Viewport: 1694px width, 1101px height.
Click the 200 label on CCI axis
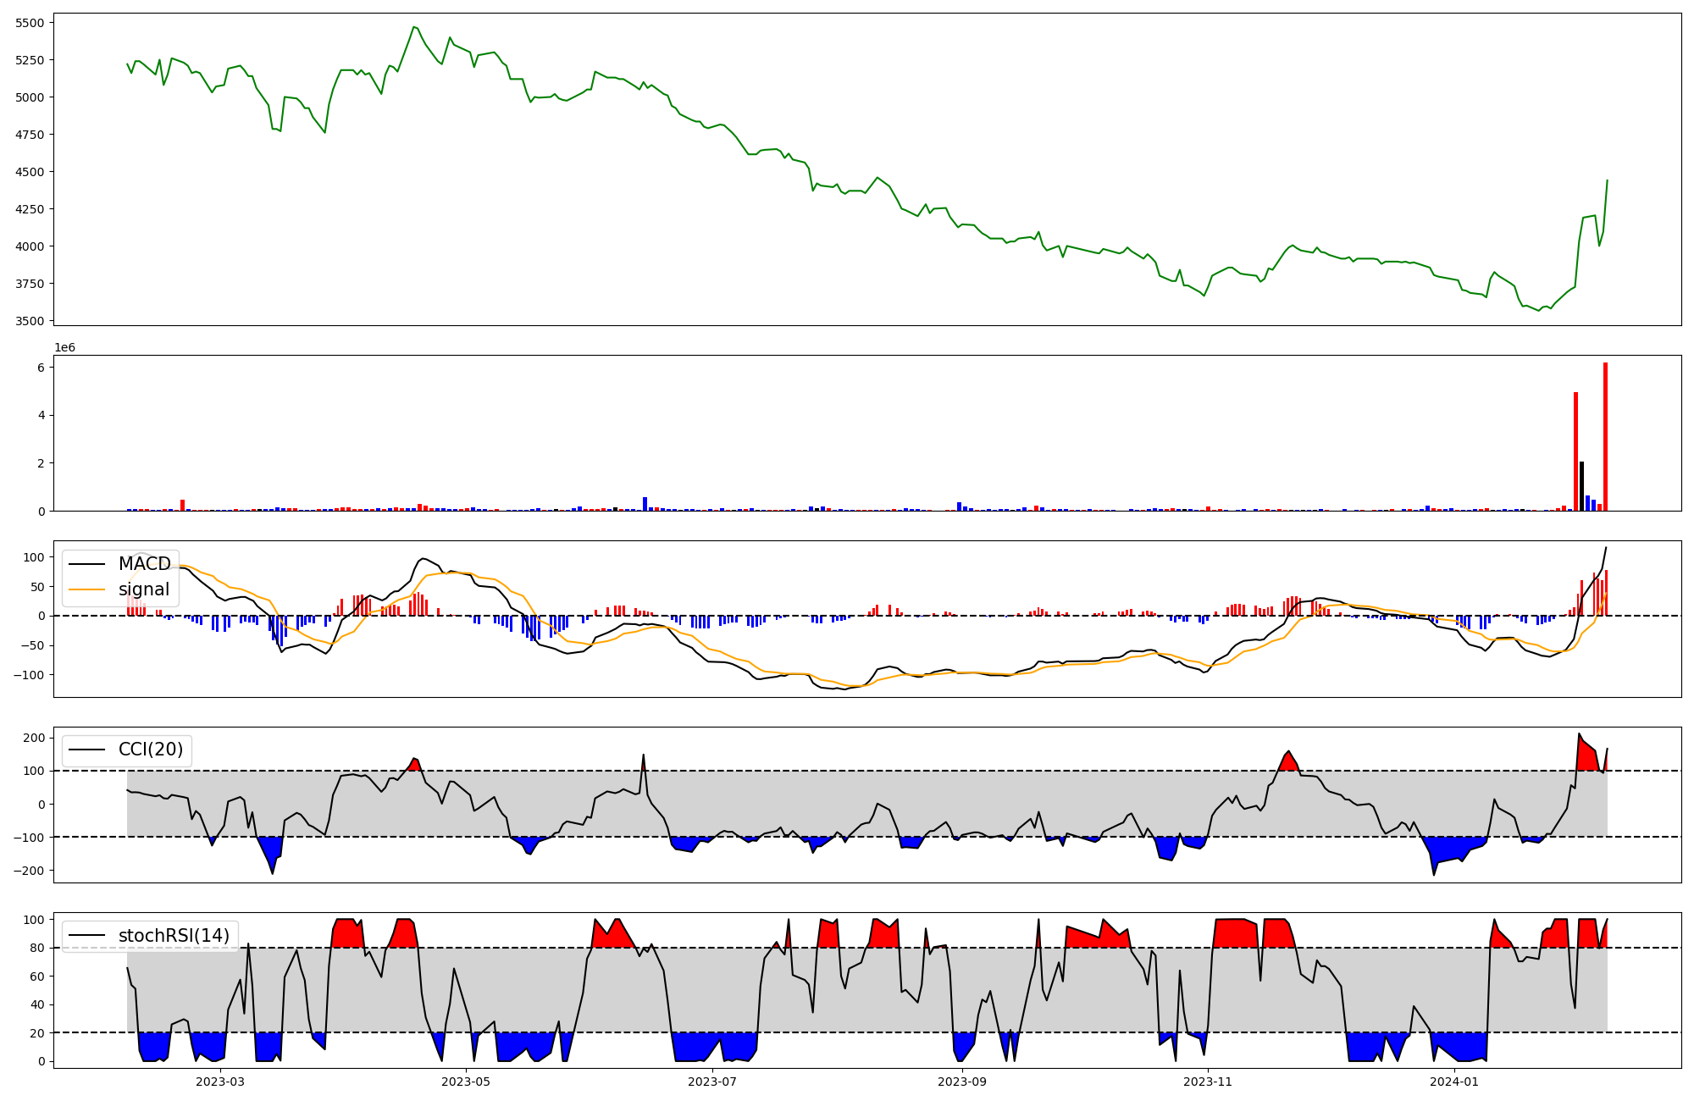tap(33, 738)
